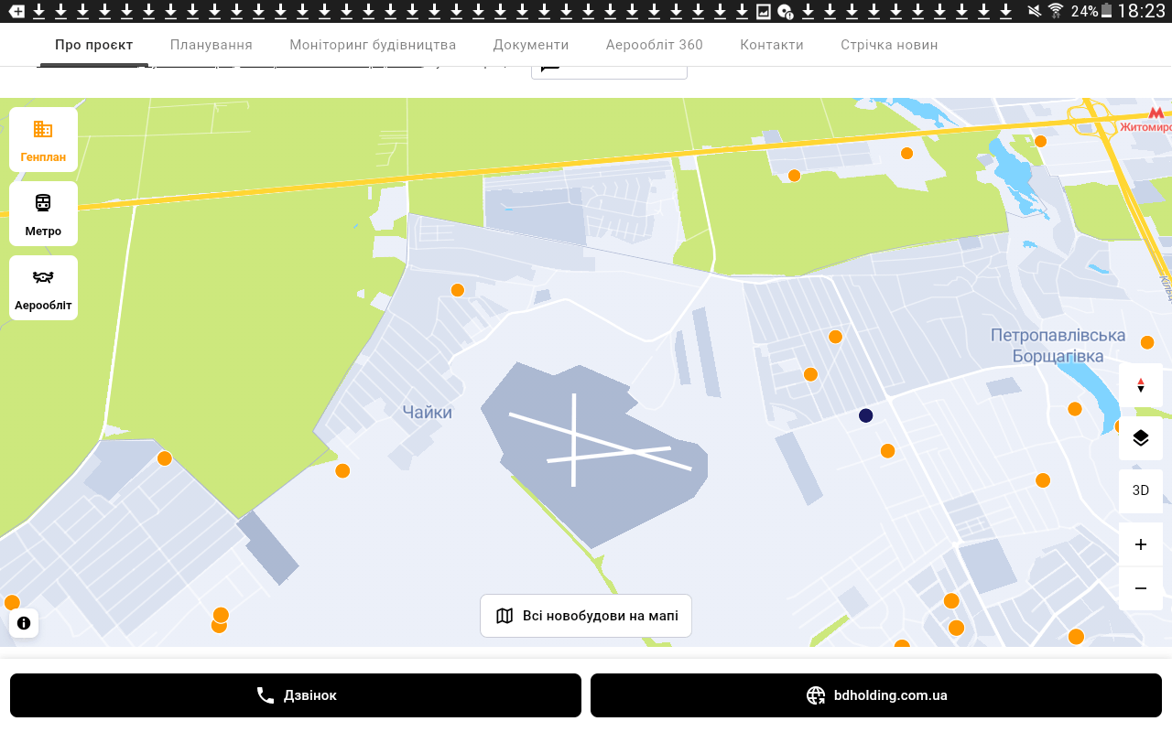The height and width of the screenshot is (732, 1172).
Task: Zoom out the map with minus
Action: click(1140, 588)
